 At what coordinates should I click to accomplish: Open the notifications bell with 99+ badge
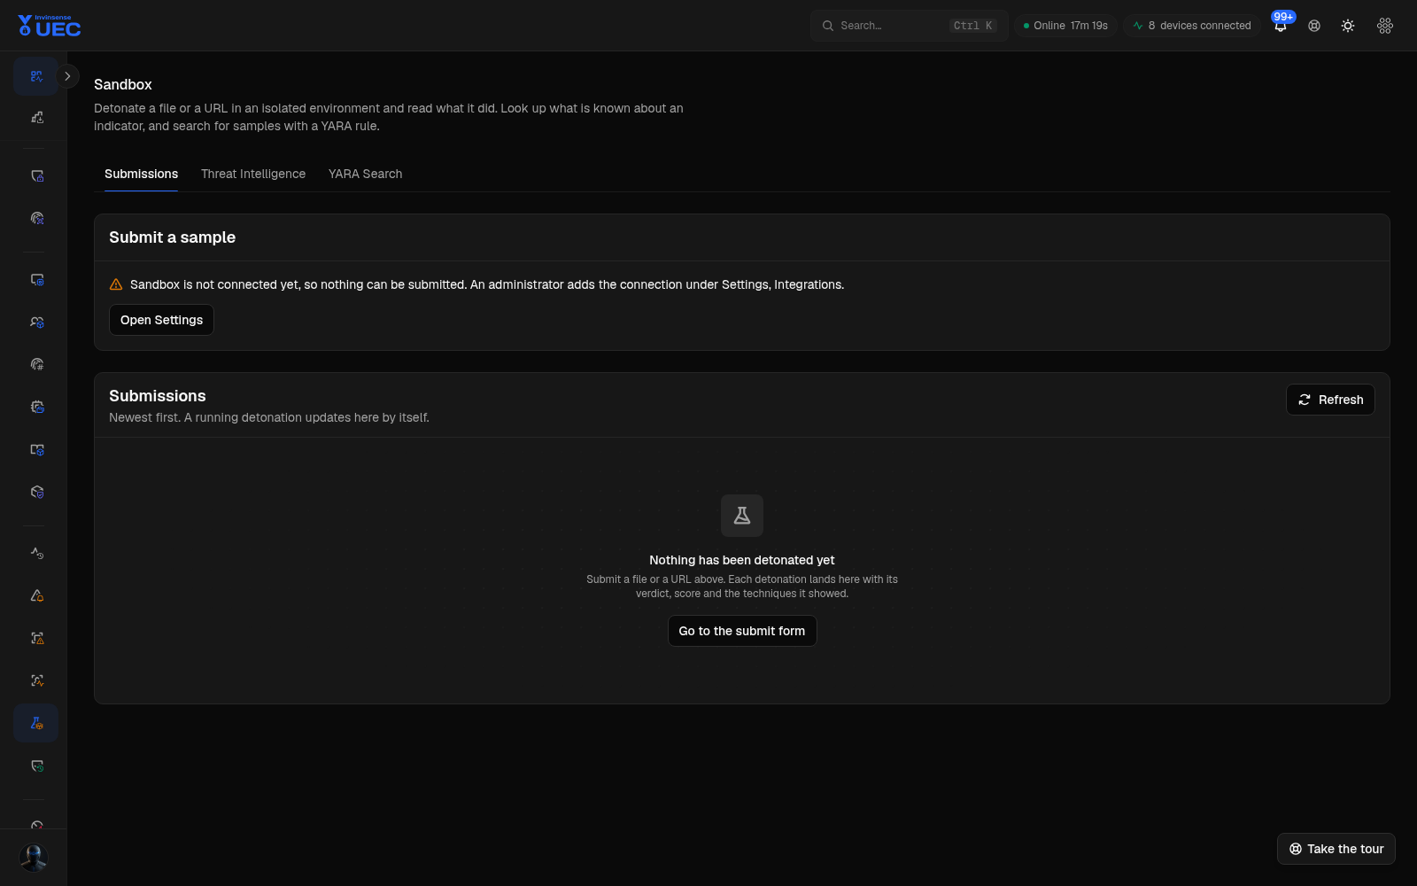coord(1281,26)
